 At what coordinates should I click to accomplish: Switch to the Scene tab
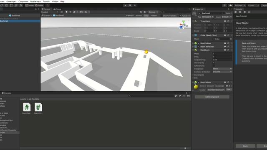[45, 9]
